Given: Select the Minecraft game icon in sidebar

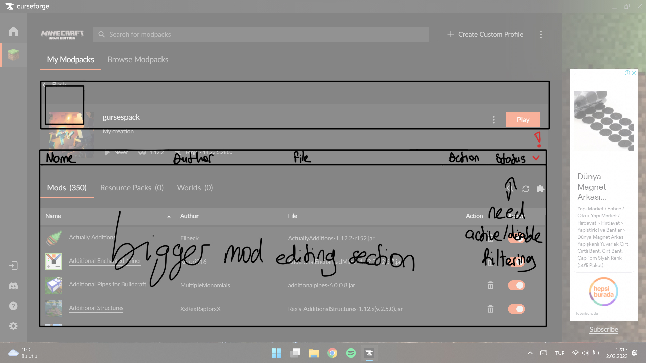Looking at the screenshot, I should coord(13,54).
